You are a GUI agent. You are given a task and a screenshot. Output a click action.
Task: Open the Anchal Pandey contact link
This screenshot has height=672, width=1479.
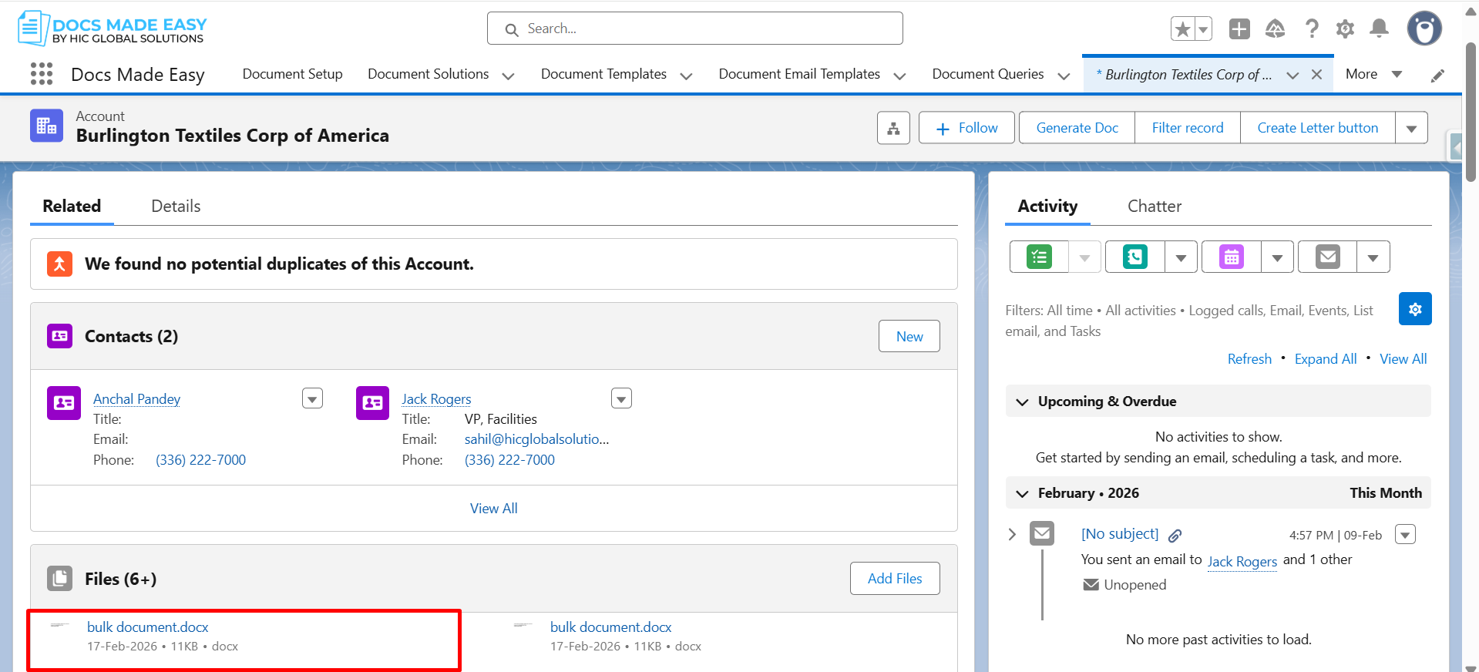(136, 399)
